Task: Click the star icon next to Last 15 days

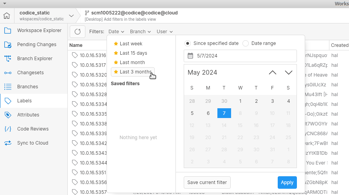Action: (116, 53)
